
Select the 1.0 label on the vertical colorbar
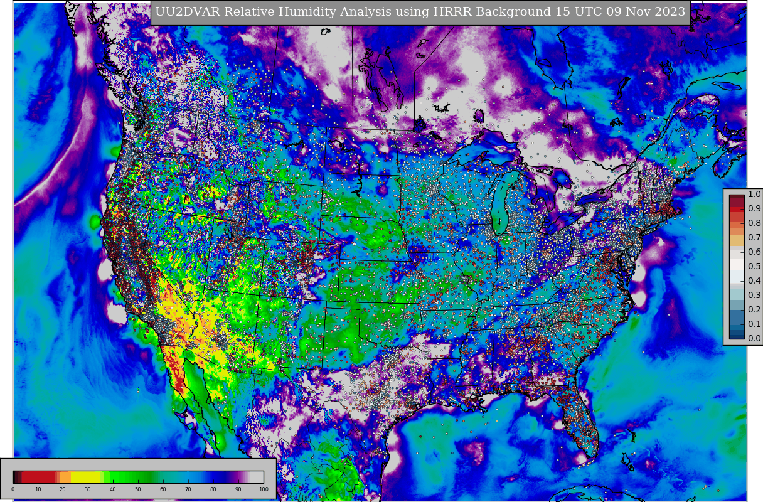click(x=754, y=195)
